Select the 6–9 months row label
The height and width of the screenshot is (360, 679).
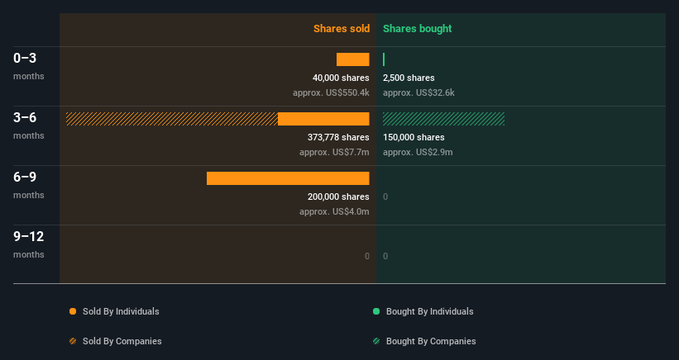(x=29, y=185)
